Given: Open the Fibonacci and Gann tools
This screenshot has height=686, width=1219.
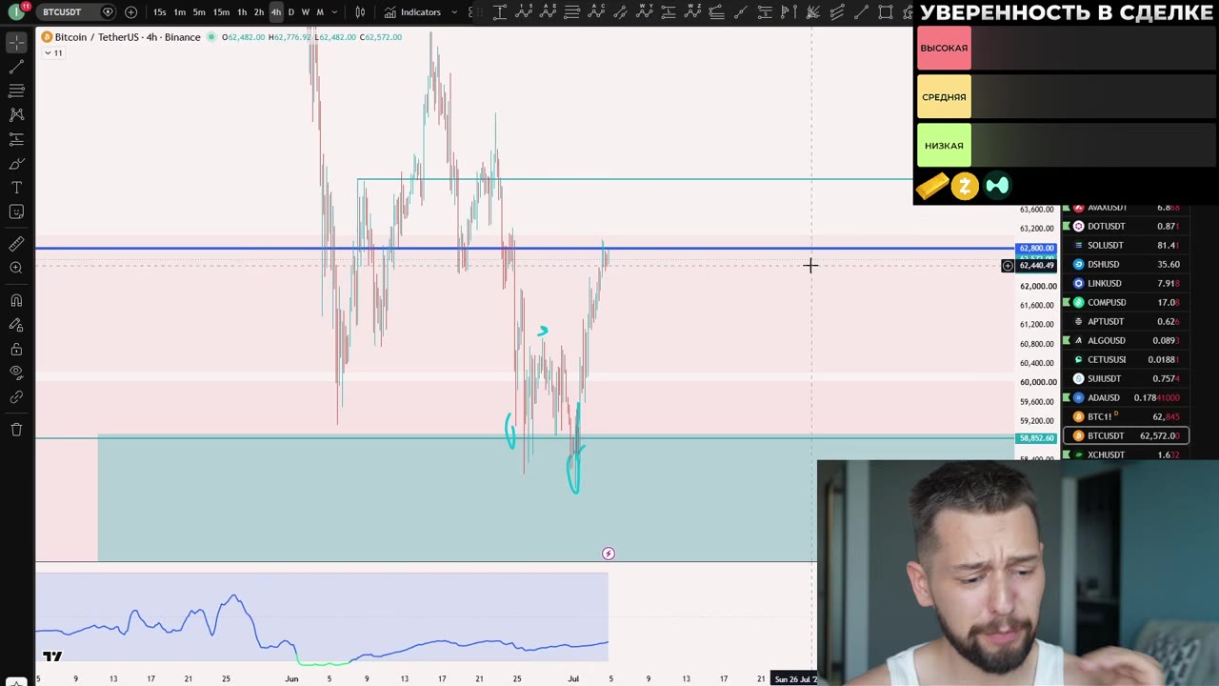Looking at the screenshot, I should [16, 91].
